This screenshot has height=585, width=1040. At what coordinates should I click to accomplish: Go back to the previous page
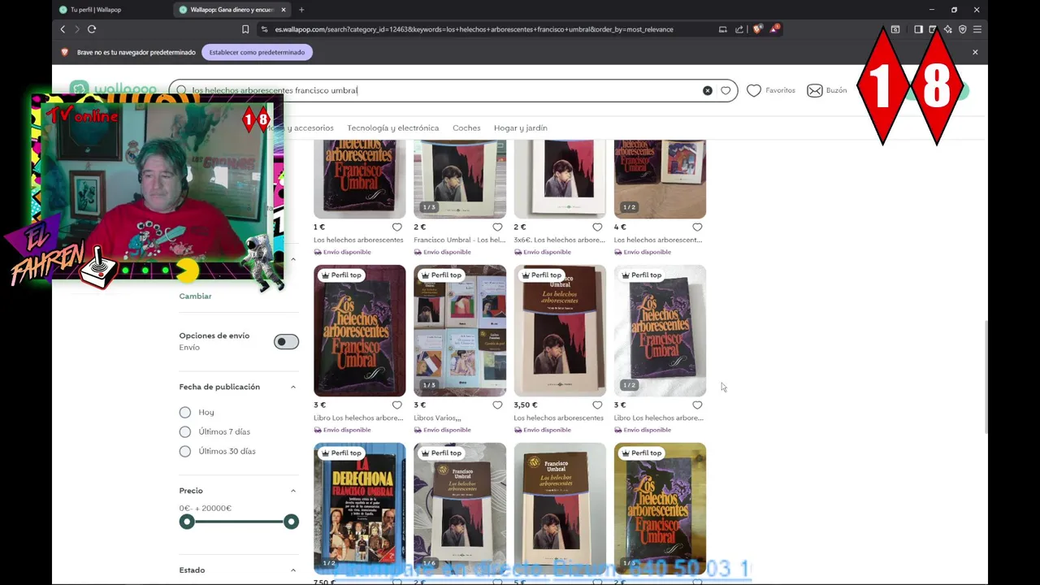pyautogui.click(x=63, y=29)
